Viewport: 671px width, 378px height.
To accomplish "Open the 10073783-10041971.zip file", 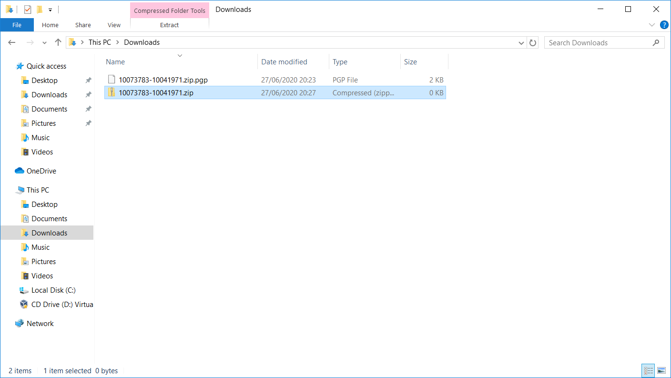I will click(156, 93).
